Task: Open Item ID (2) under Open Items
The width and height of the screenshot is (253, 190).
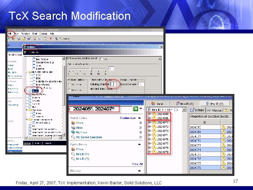Action: coord(83,159)
